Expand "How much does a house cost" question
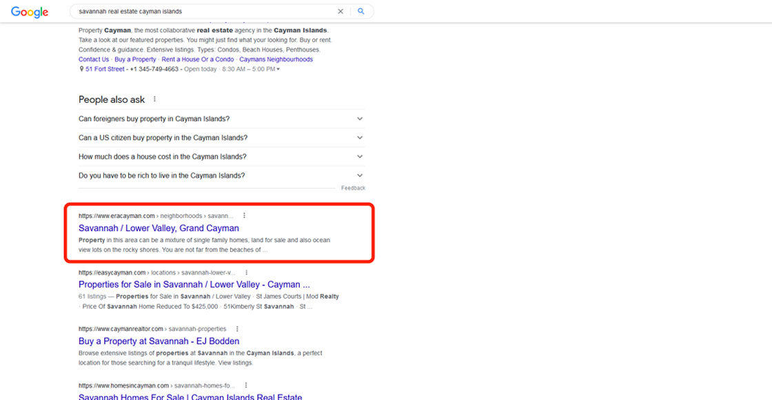The height and width of the screenshot is (400, 772). coord(221,157)
